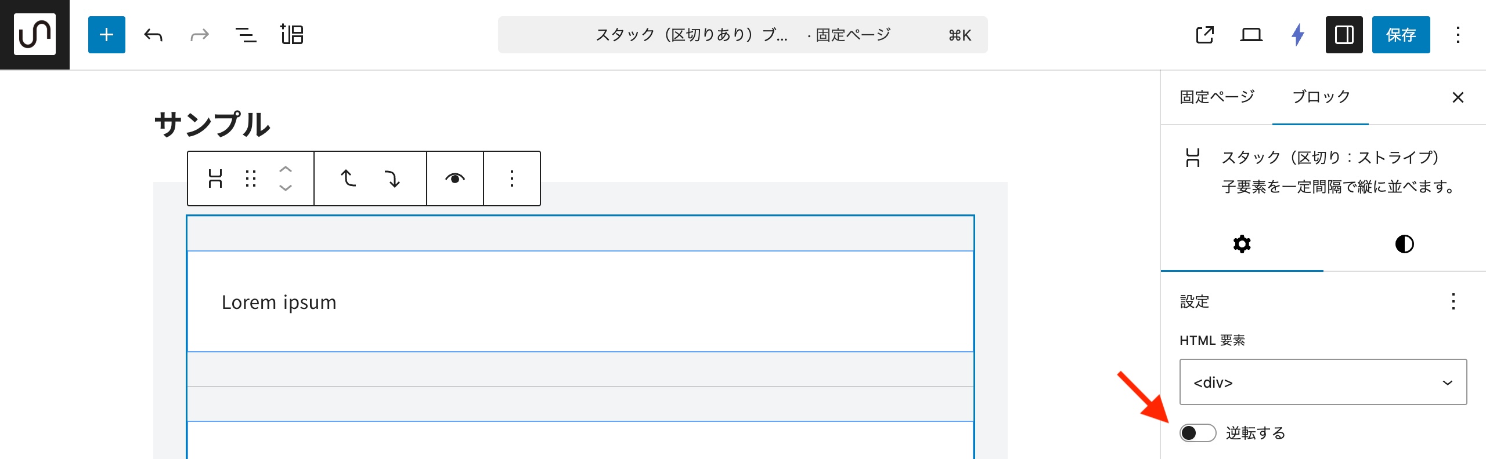Open the device preview laptop icon
The height and width of the screenshot is (459, 1486).
click(x=1251, y=35)
